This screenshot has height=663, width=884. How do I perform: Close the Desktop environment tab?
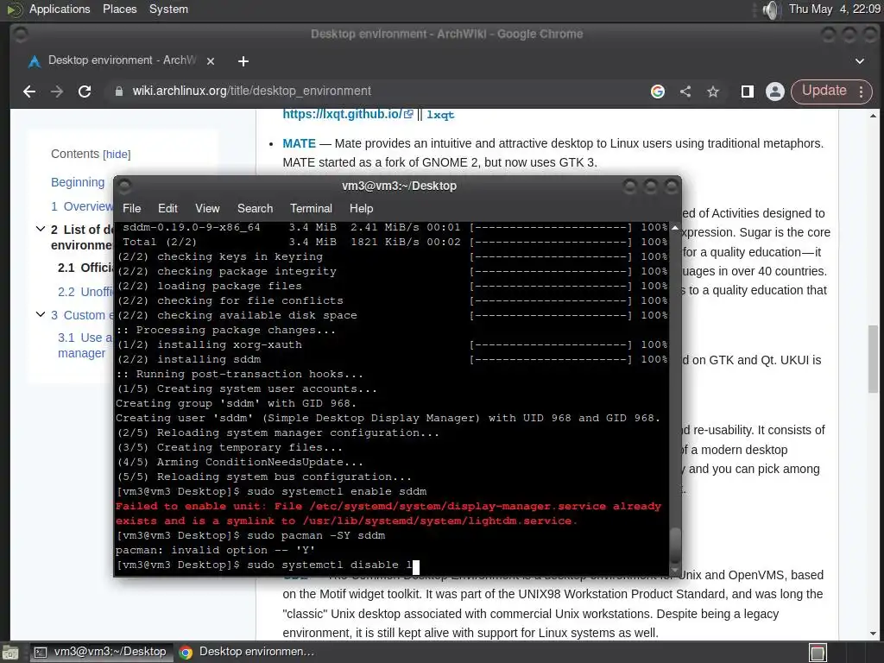click(x=211, y=61)
